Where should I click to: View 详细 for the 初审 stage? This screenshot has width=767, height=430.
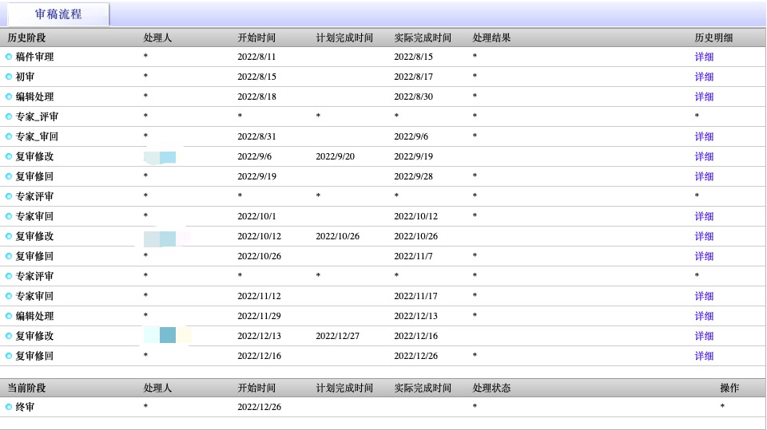tap(704, 77)
